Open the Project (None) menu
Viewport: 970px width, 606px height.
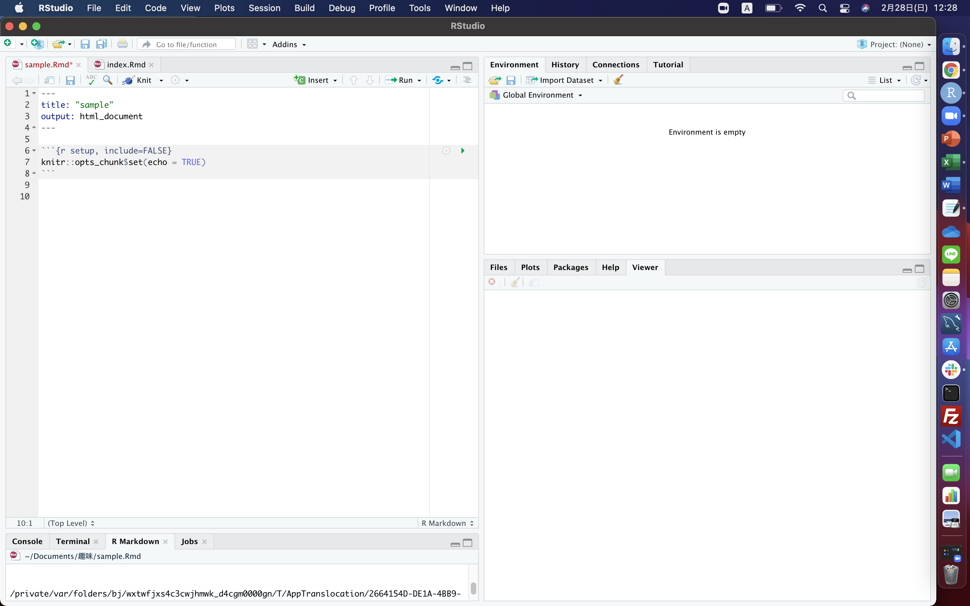(x=894, y=44)
